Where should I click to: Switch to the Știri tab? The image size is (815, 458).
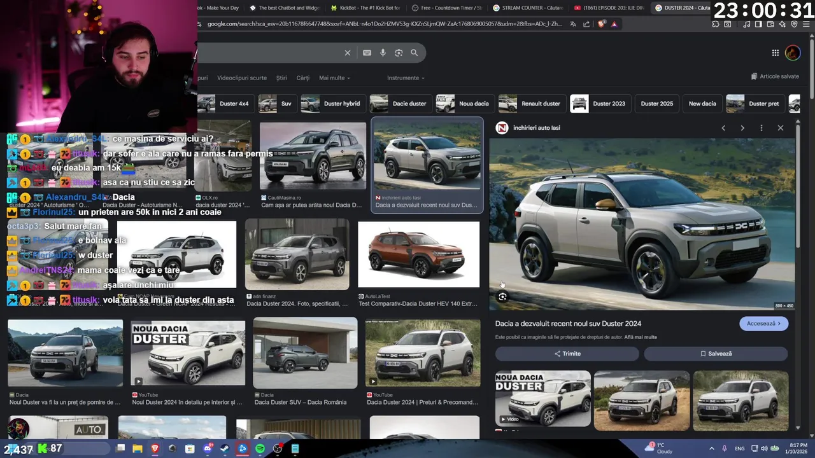[x=281, y=78]
